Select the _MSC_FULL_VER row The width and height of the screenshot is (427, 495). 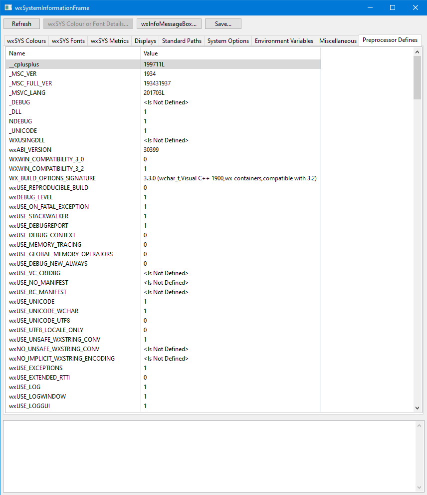pyautogui.click(x=163, y=83)
